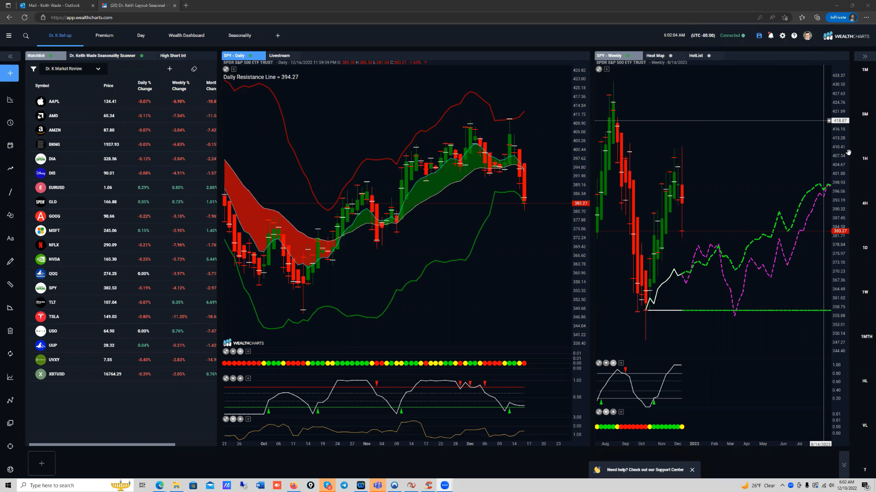Screen dimensions: 876x492
Task: Open the Seasonality layout tab
Action: (240, 36)
